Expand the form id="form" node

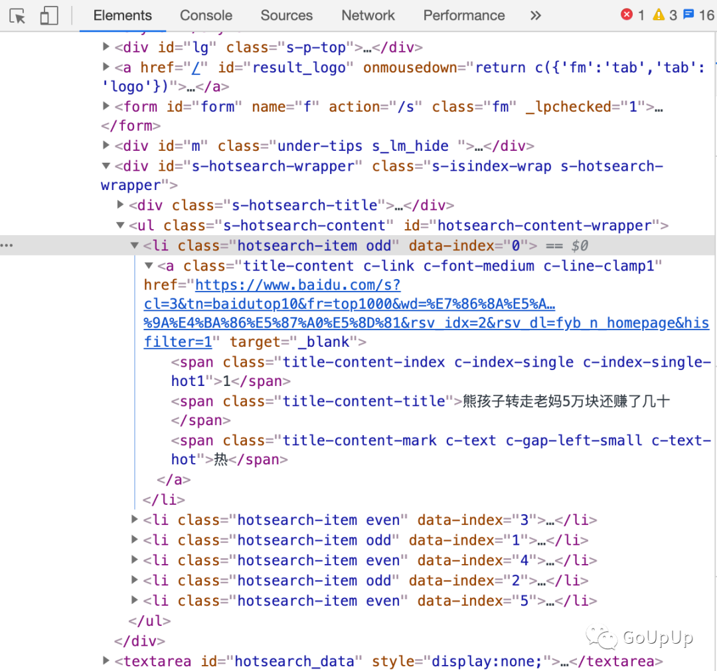point(106,106)
